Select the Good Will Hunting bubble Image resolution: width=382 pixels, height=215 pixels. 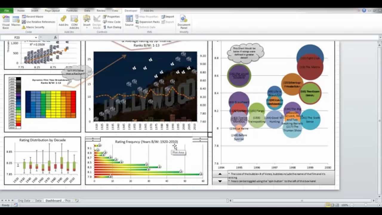pos(274,119)
